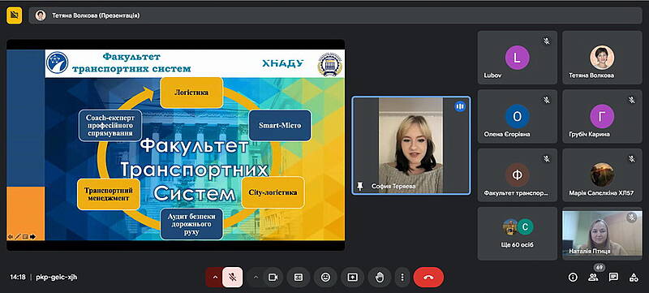Viewport: 649px width, 293px height.
Task: Expand video settings arrow beside camera
Action: coord(256,278)
